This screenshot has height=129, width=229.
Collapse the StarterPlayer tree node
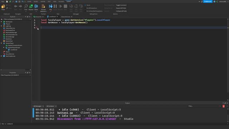pyautogui.click(x=1, y=43)
